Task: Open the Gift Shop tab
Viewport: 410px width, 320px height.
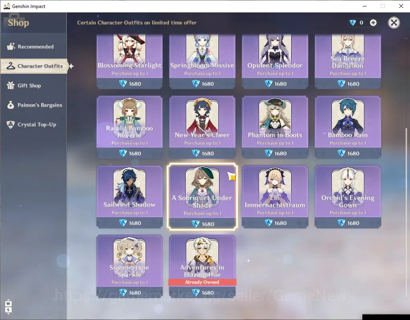Action: [x=34, y=86]
